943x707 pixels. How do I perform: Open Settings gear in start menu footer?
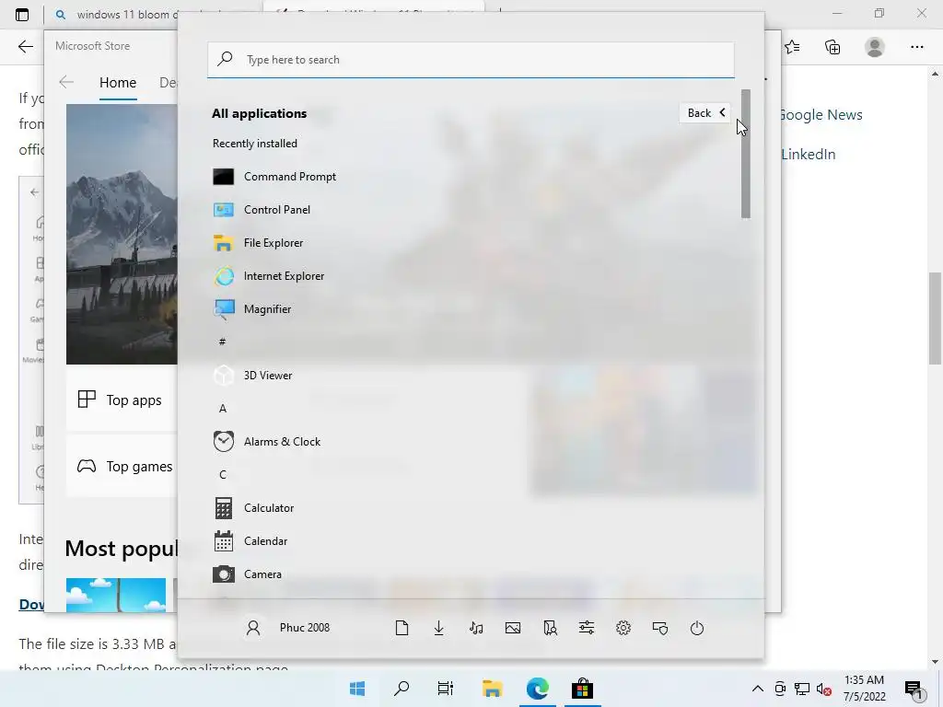point(623,628)
